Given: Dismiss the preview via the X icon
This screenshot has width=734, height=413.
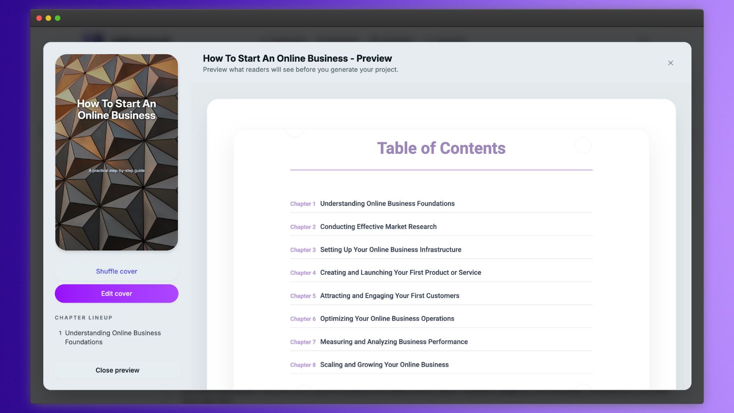Looking at the screenshot, I should pos(670,63).
